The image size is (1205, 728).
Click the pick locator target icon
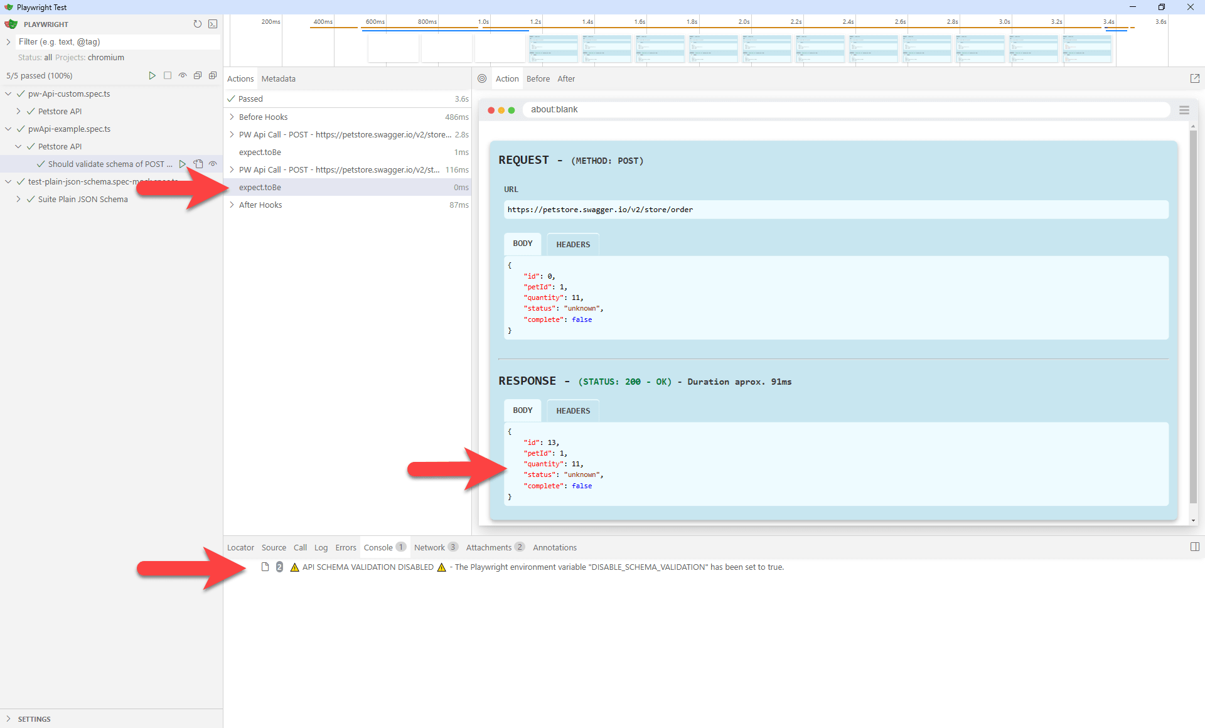coord(482,78)
